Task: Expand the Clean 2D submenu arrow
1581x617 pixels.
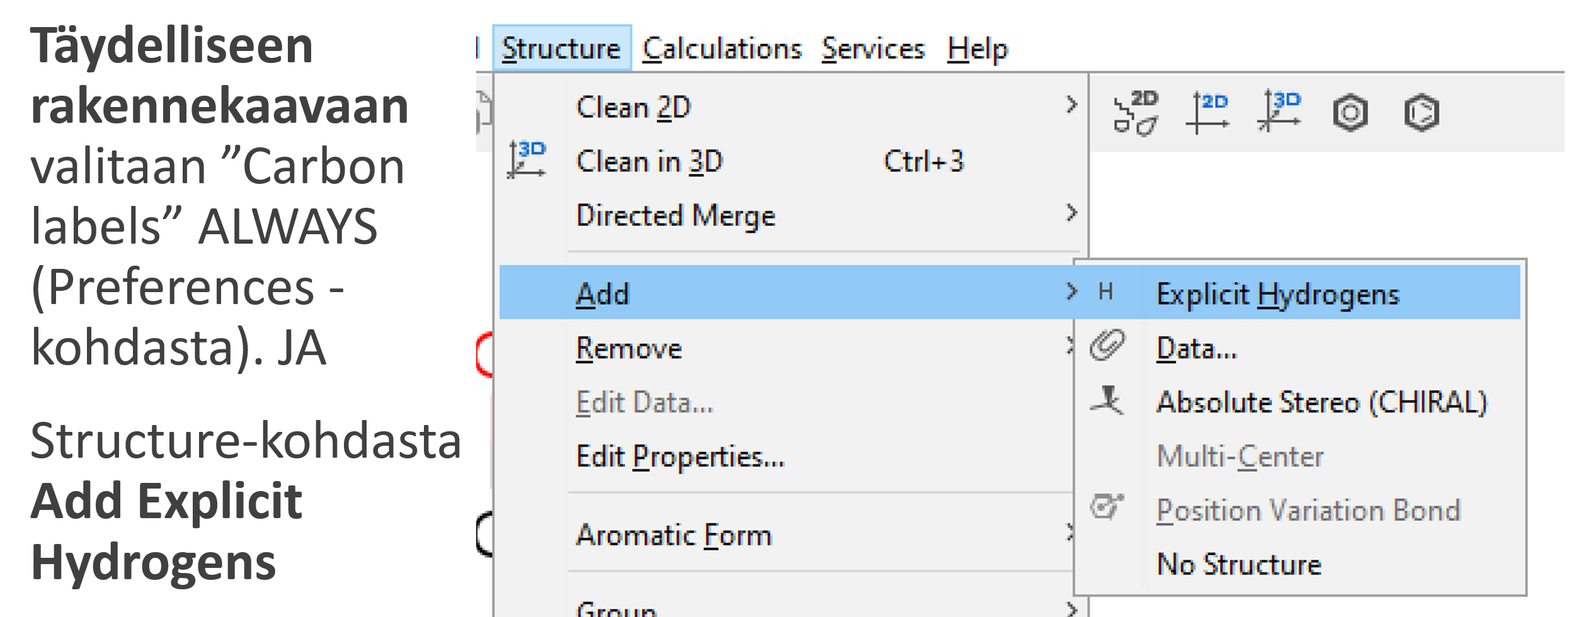Action: (1071, 105)
